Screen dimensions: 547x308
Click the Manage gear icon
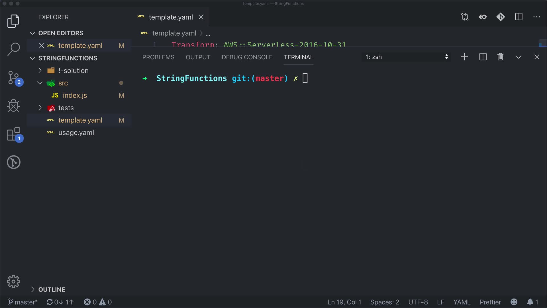pos(13,282)
